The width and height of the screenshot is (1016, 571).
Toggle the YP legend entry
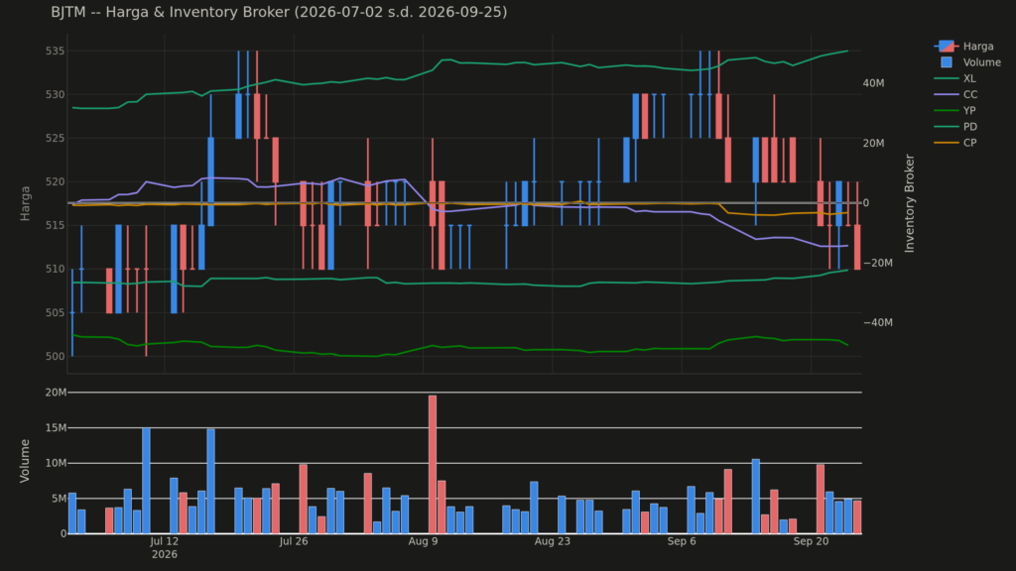(955, 111)
